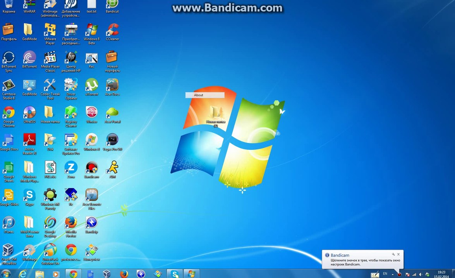Select the Honeyview desktop shortcut
The height and width of the screenshot is (278, 455).
91,252
